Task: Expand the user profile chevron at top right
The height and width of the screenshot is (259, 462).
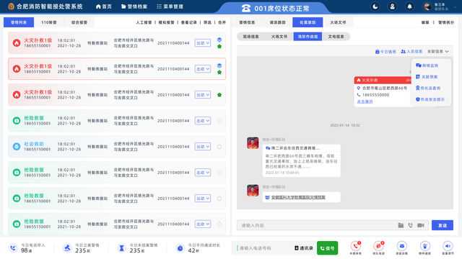Action: click(456, 6)
